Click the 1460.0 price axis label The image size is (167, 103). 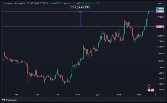pyautogui.click(x=161, y=90)
